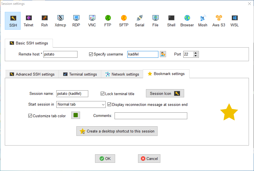
Task: Open the Network settings tab
Action: point(122,74)
